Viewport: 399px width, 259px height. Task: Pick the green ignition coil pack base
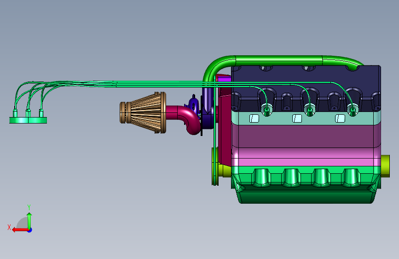[x=28, y=120]
